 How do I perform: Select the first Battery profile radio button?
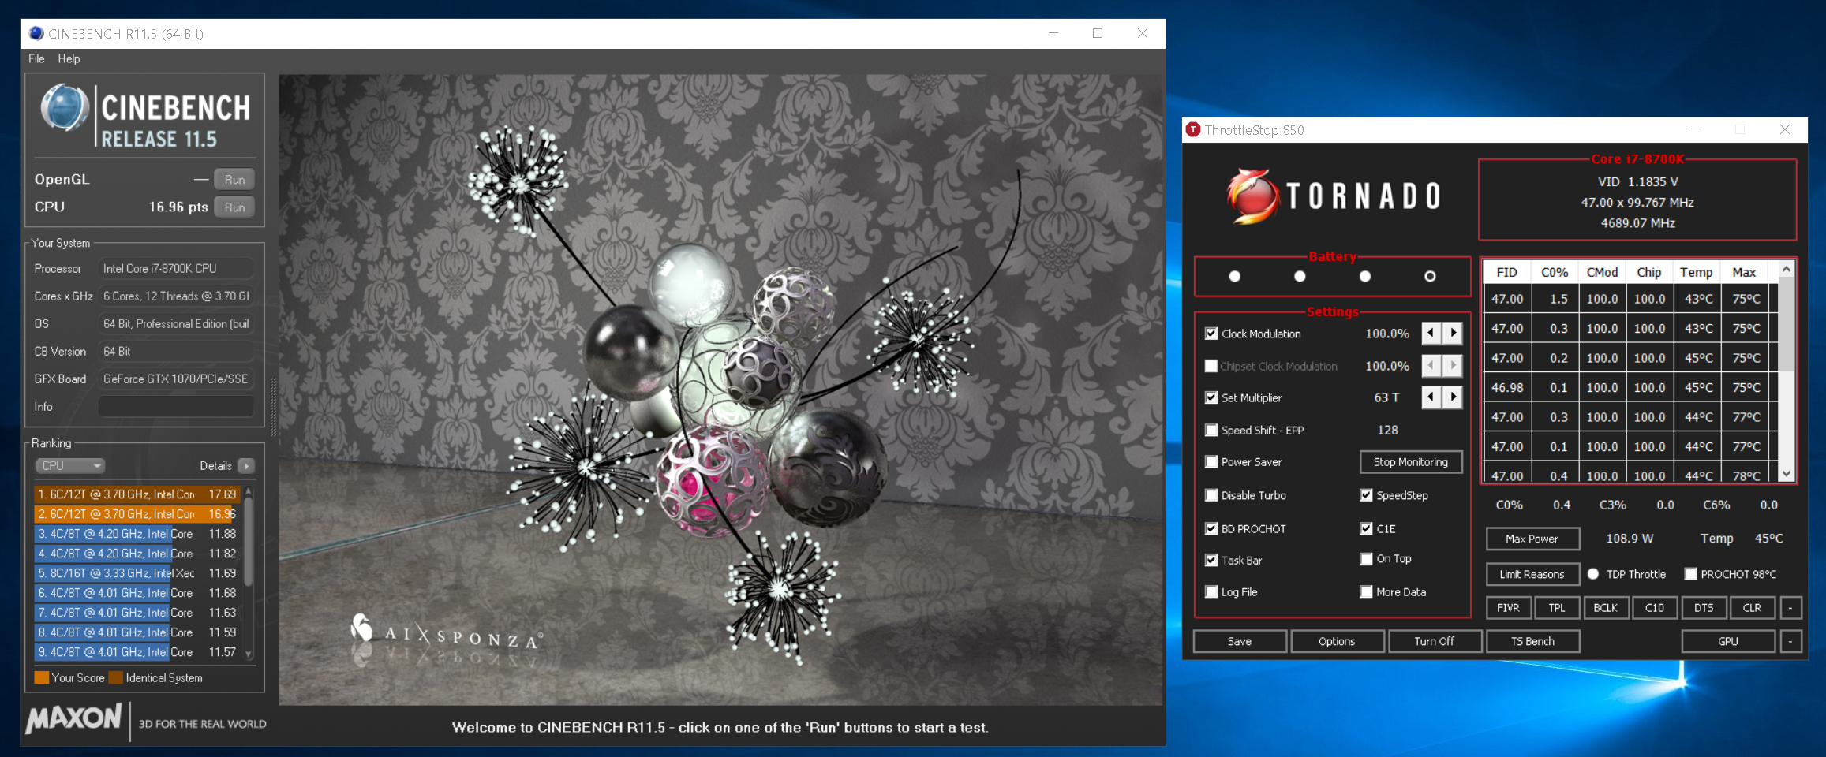(x=1235, y=276)
